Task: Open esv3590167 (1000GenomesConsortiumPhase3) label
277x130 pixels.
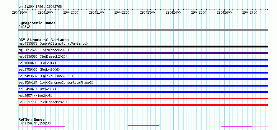Action: tap(56, 83)
